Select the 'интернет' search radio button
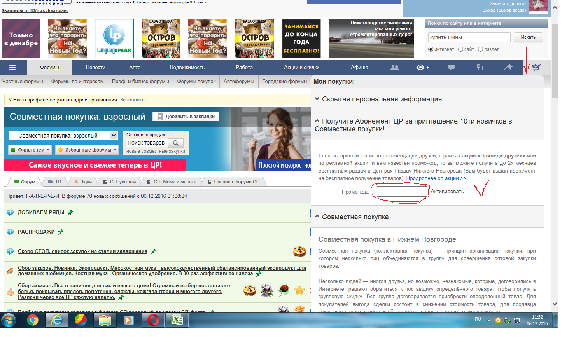 tap(431, 49)
